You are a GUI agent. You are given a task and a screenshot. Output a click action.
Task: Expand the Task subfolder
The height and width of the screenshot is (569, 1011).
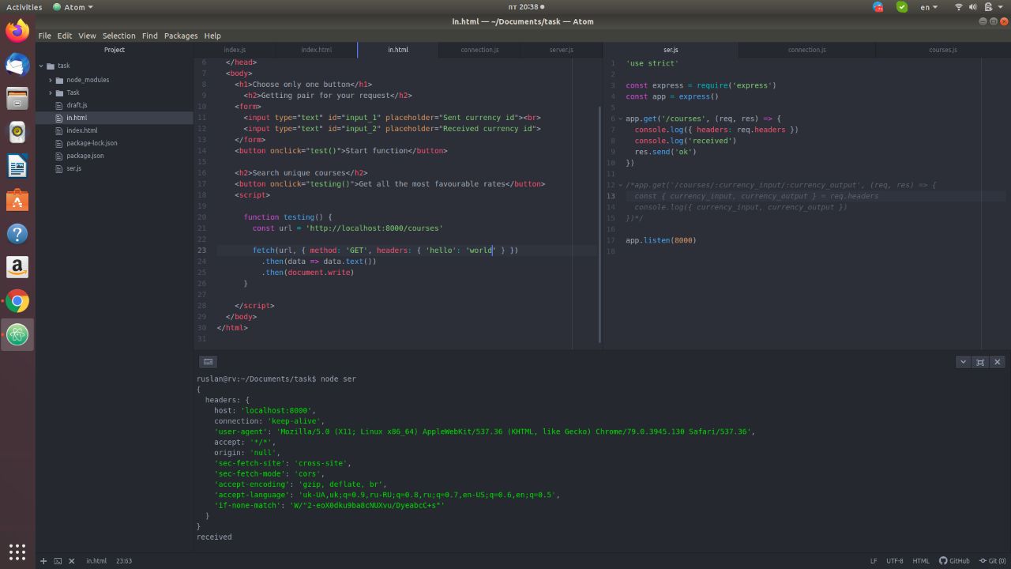[x=51, y=92]
